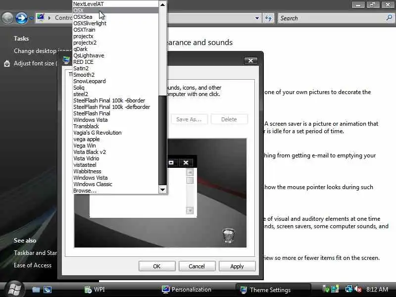Pick NextLevelAT theme entry
The image size is (396, 297).
point(116,4)
